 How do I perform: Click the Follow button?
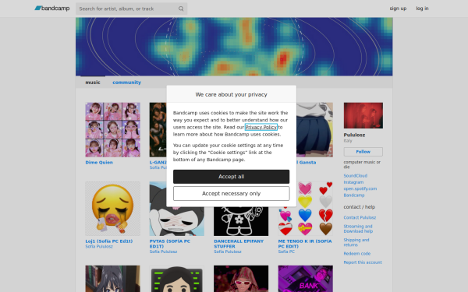click(x=363, y=152)
